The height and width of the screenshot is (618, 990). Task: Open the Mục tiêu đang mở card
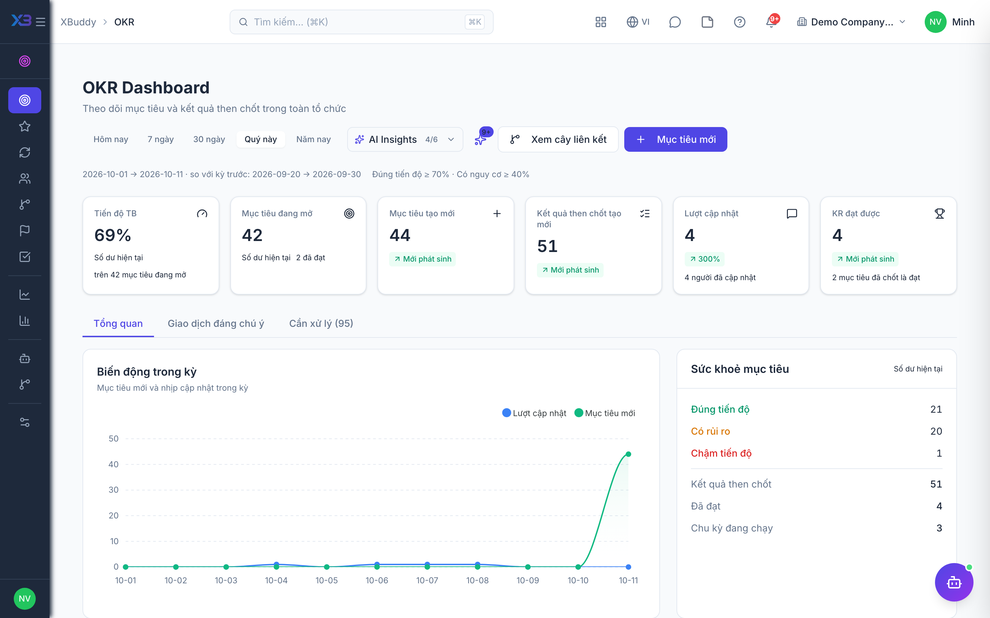click(x=298, y=245)
